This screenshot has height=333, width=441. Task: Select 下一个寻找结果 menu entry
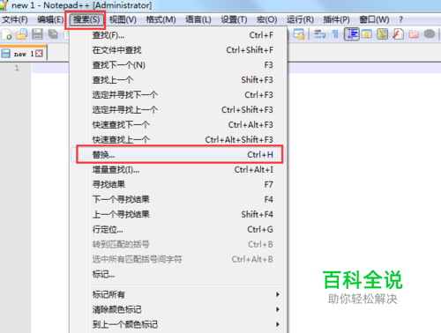click(x=179, y=200)
